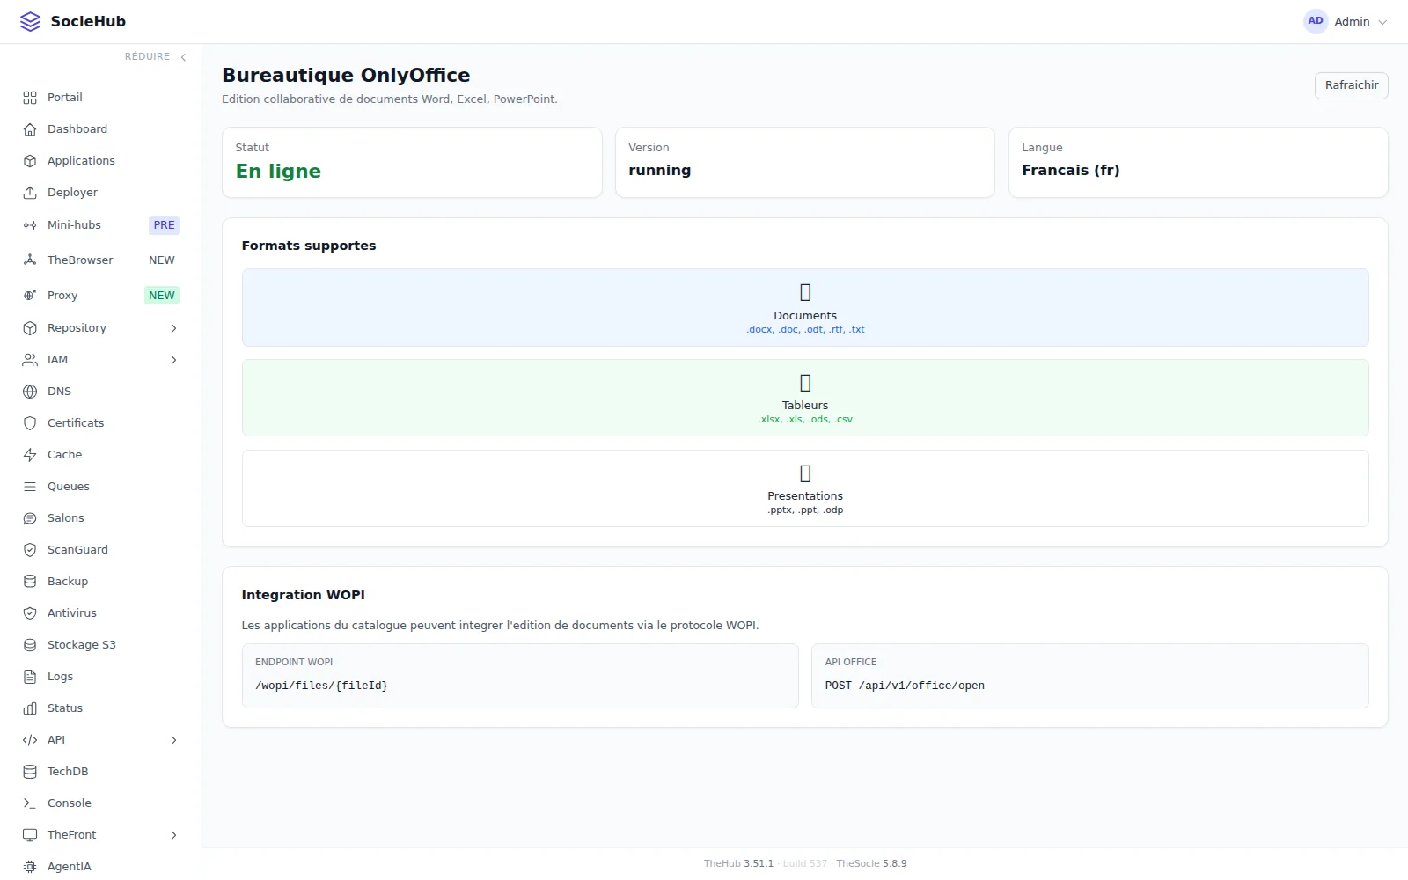Open TechDB in sidebar

coord(100,772)
